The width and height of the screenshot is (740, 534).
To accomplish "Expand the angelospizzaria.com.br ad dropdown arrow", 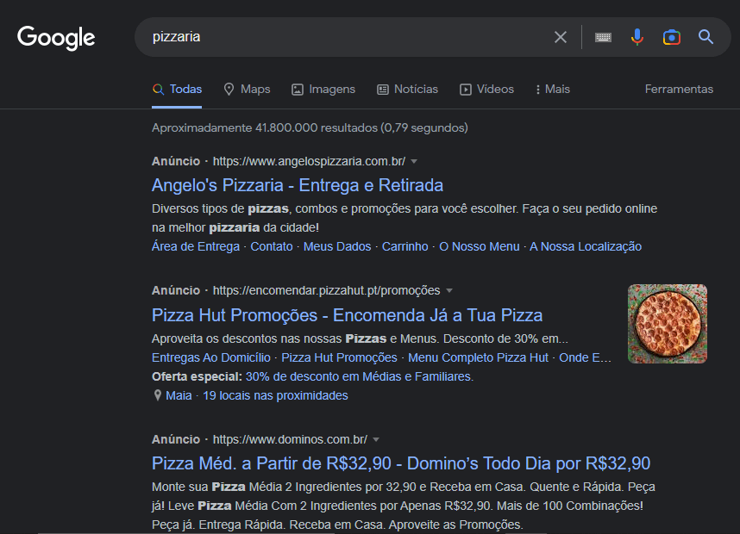I will 414,162.
